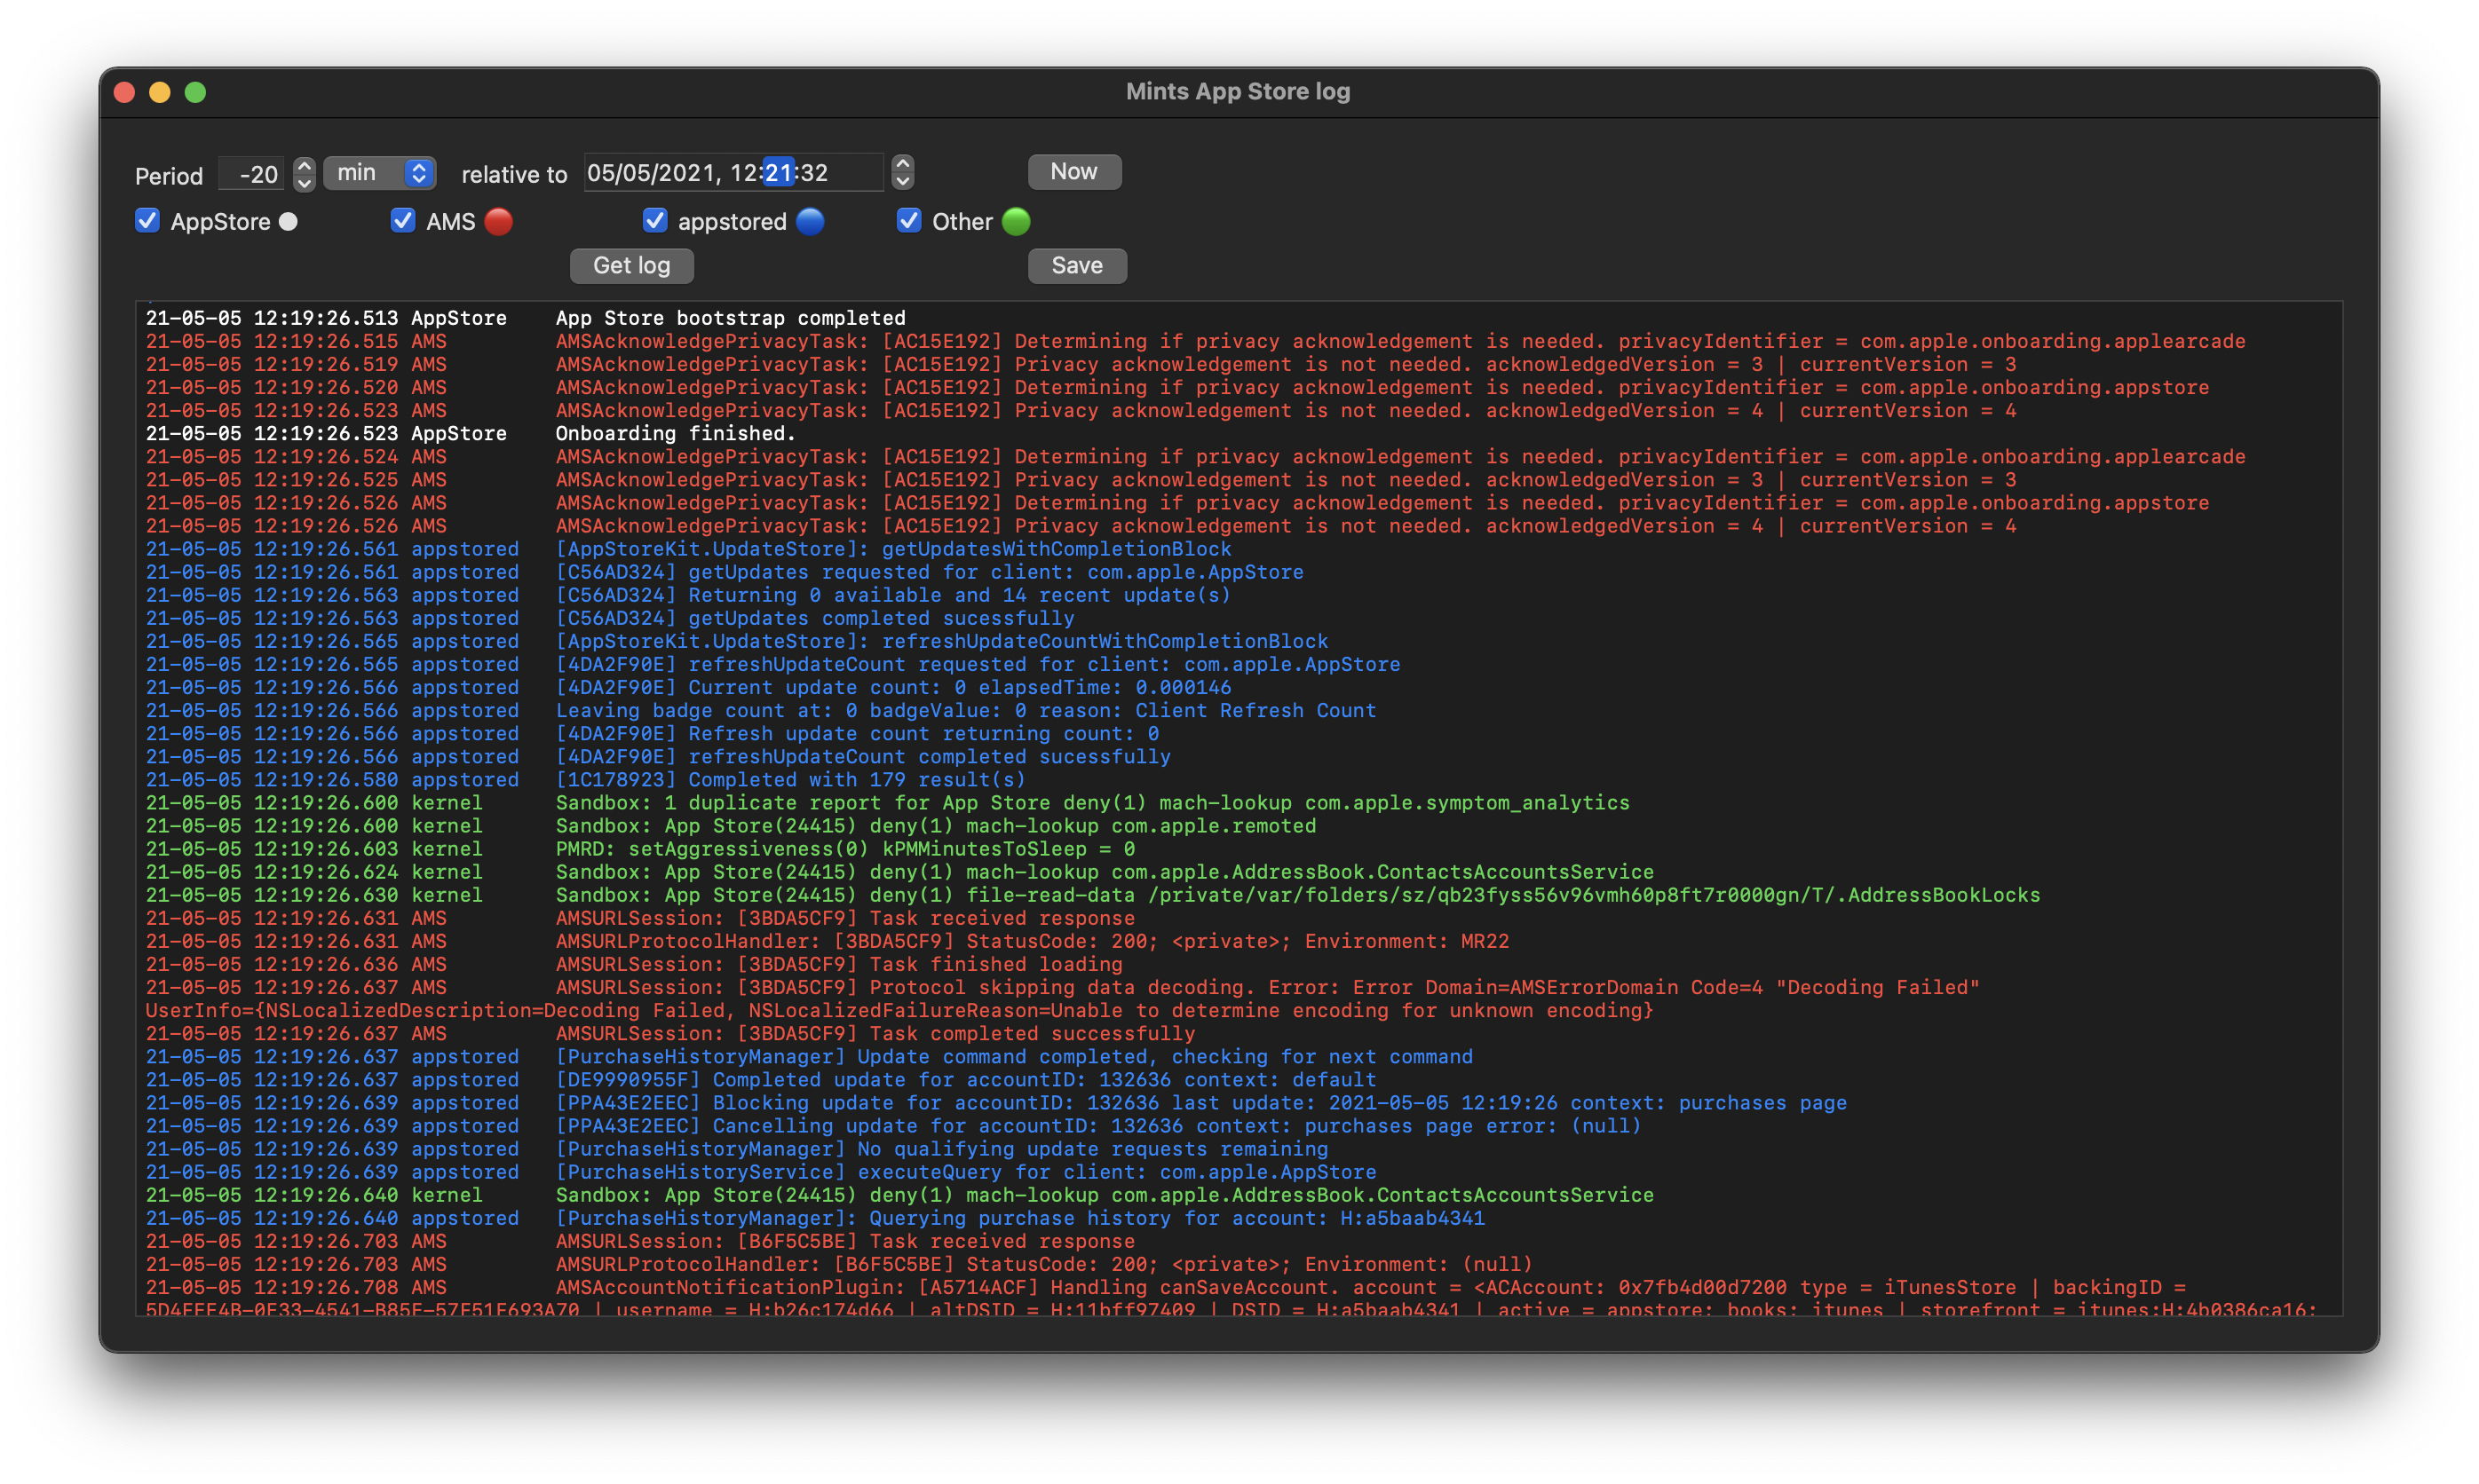Open the min time-unit dropdown
This screenshot has height=1484, width=2479.
[380, 173]
